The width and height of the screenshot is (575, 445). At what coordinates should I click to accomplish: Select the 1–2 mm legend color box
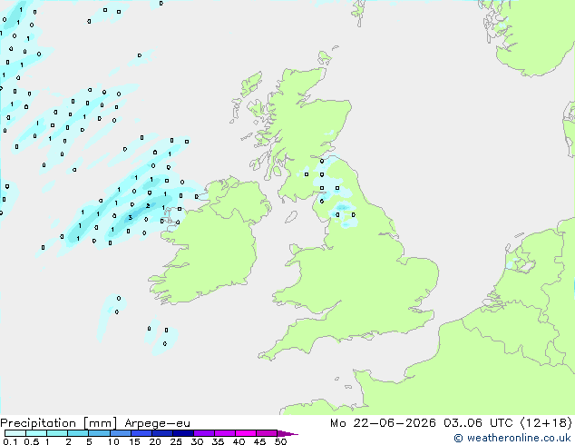point(57,433)
